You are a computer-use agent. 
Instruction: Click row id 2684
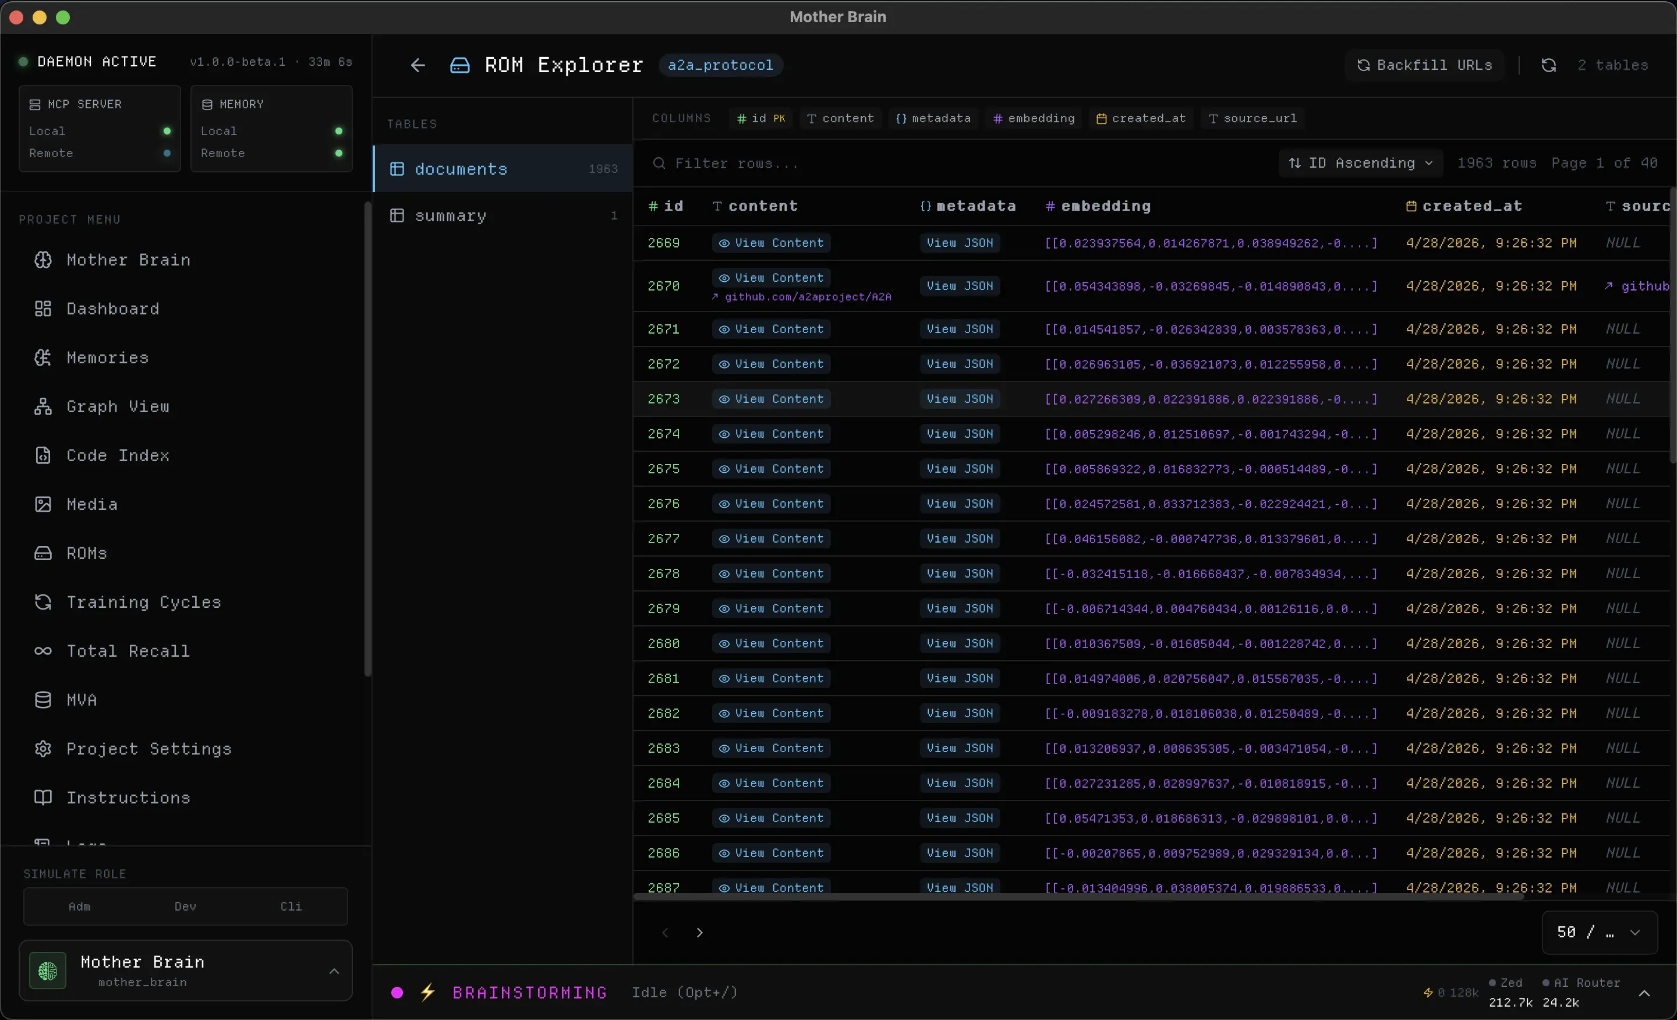(x=664, y=783)
